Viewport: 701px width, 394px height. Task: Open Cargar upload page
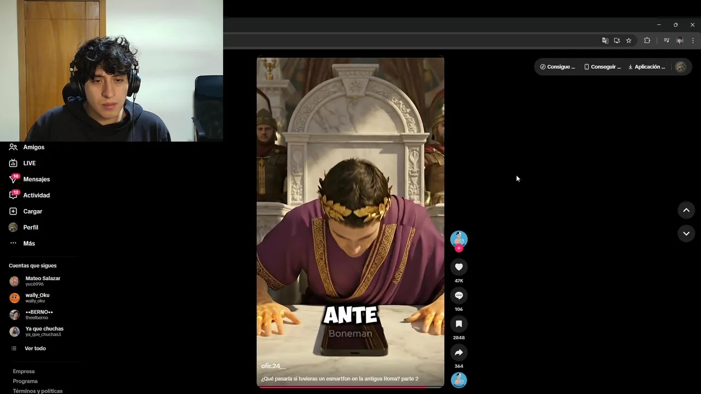(33, 211)
